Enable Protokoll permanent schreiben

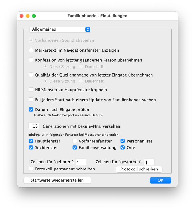tap(31, 169)
